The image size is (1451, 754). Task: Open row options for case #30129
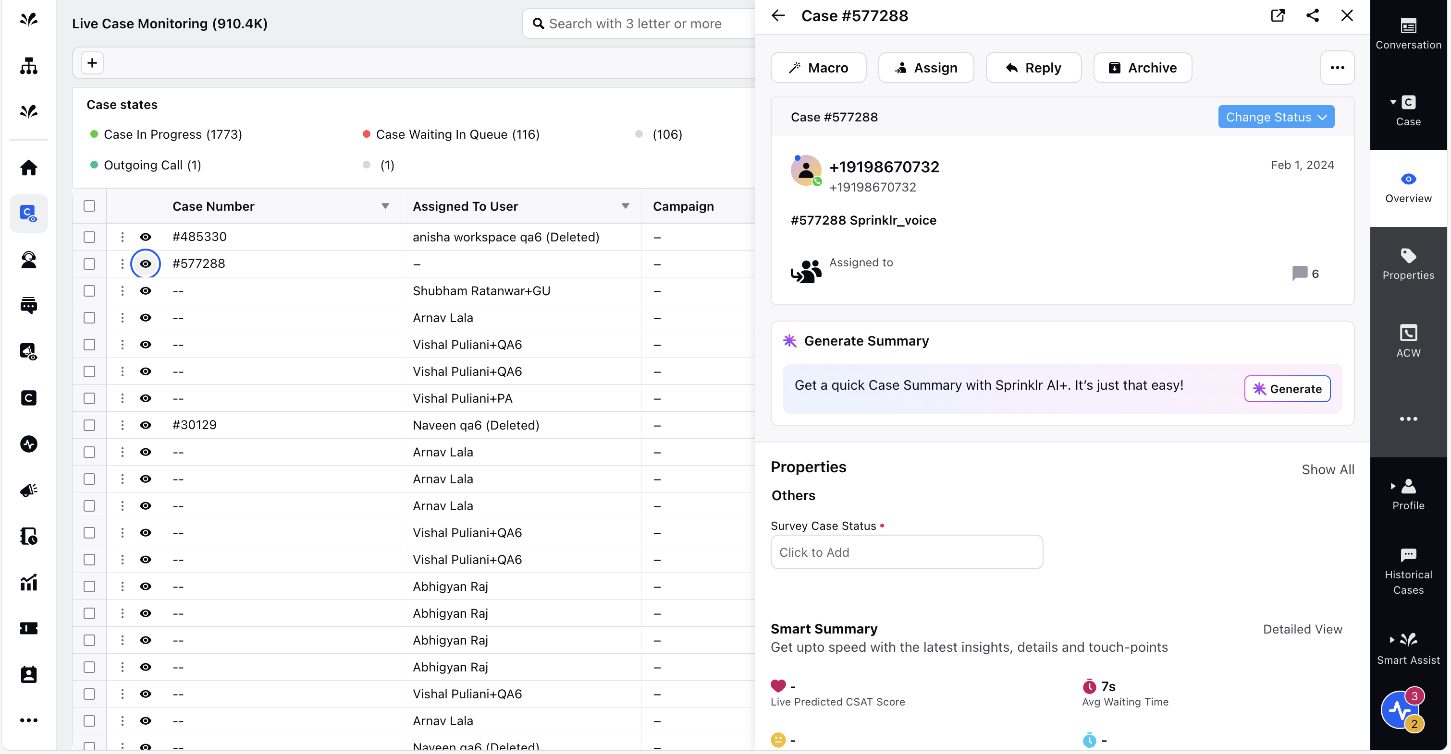pos(122,425)
